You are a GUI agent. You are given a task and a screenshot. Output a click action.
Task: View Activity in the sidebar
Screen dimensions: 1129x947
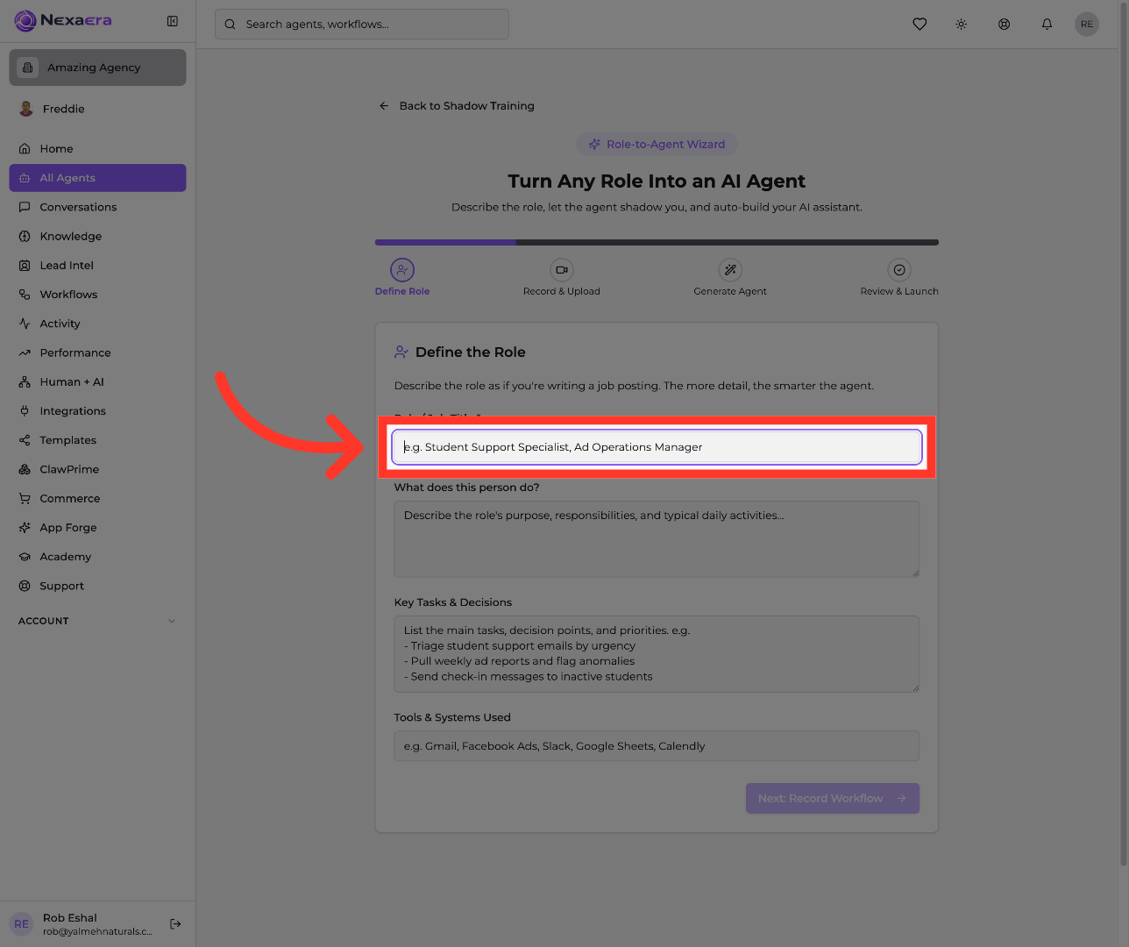[97, 324]
